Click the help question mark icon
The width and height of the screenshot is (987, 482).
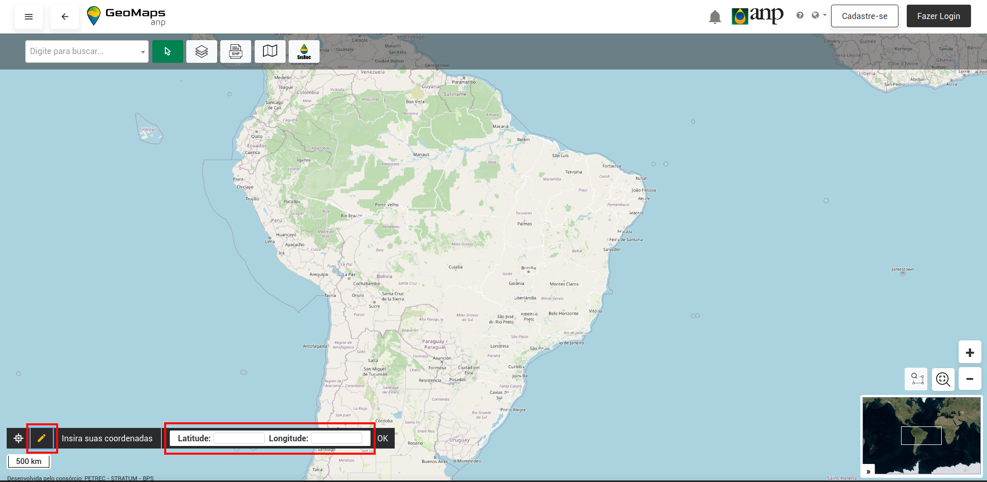[x=800, y=15]
